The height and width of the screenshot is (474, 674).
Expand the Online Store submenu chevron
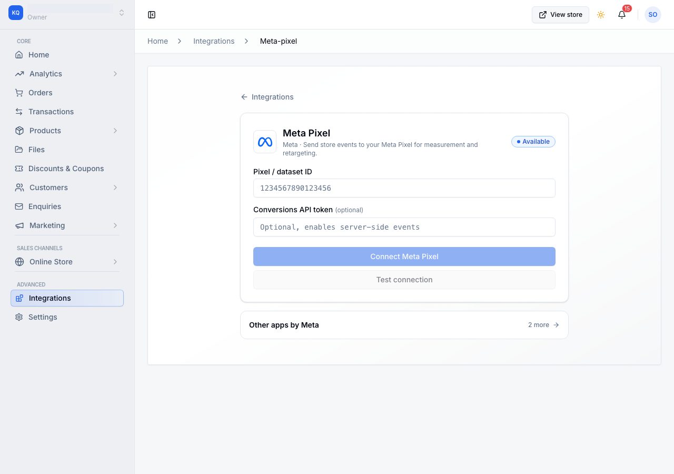pyautogui.click(x=115, y=262)
